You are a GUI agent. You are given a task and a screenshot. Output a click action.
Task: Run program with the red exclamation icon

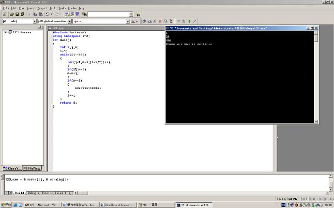[x=160, y=21]
